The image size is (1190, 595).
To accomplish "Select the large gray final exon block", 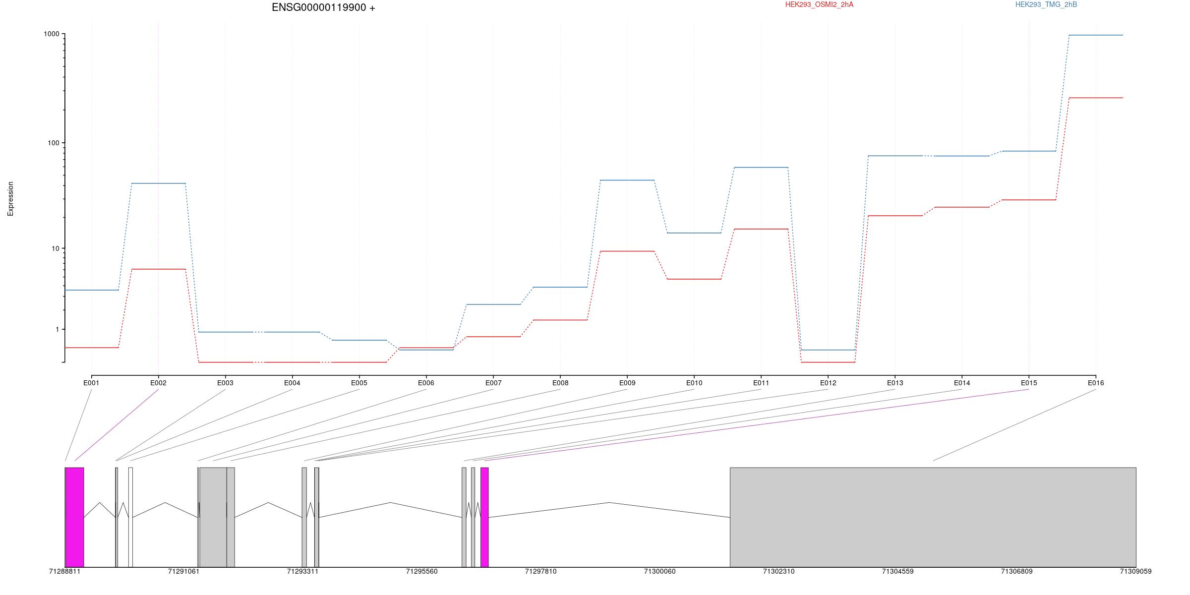I will [933, 517].
